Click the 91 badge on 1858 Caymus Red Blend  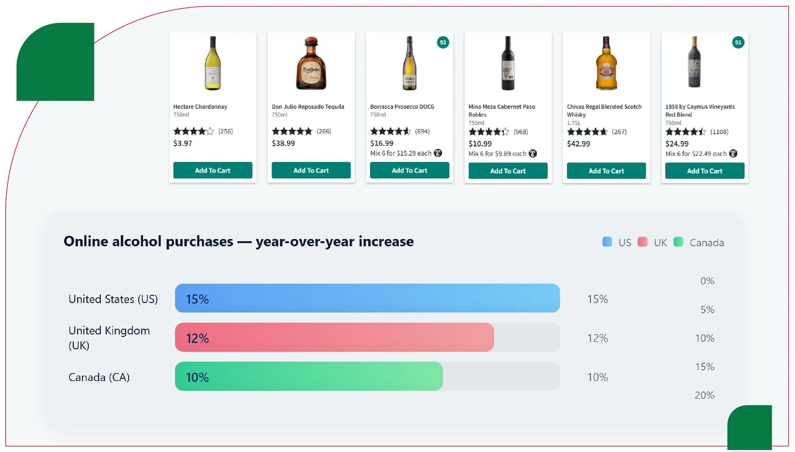[738, 42]
